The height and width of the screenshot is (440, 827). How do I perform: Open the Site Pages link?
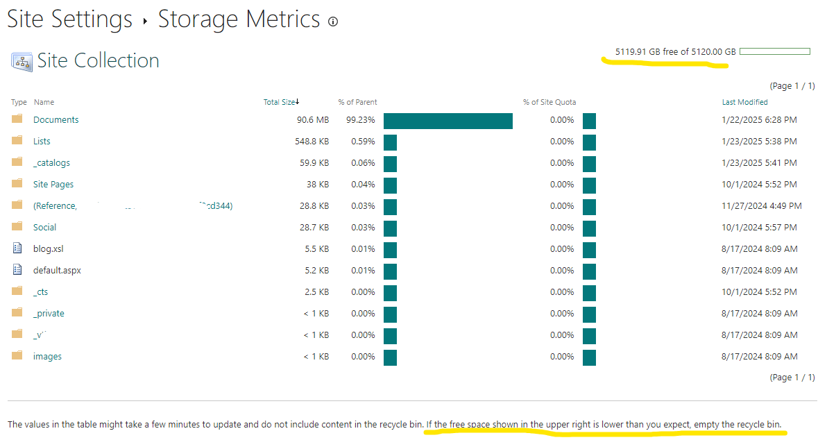(53, 184)
